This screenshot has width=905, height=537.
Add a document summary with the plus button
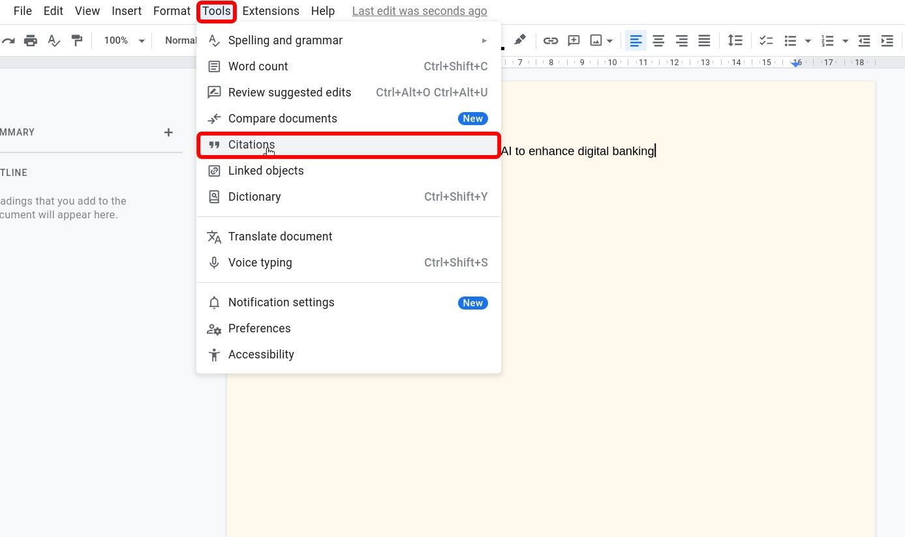point(168,132)
